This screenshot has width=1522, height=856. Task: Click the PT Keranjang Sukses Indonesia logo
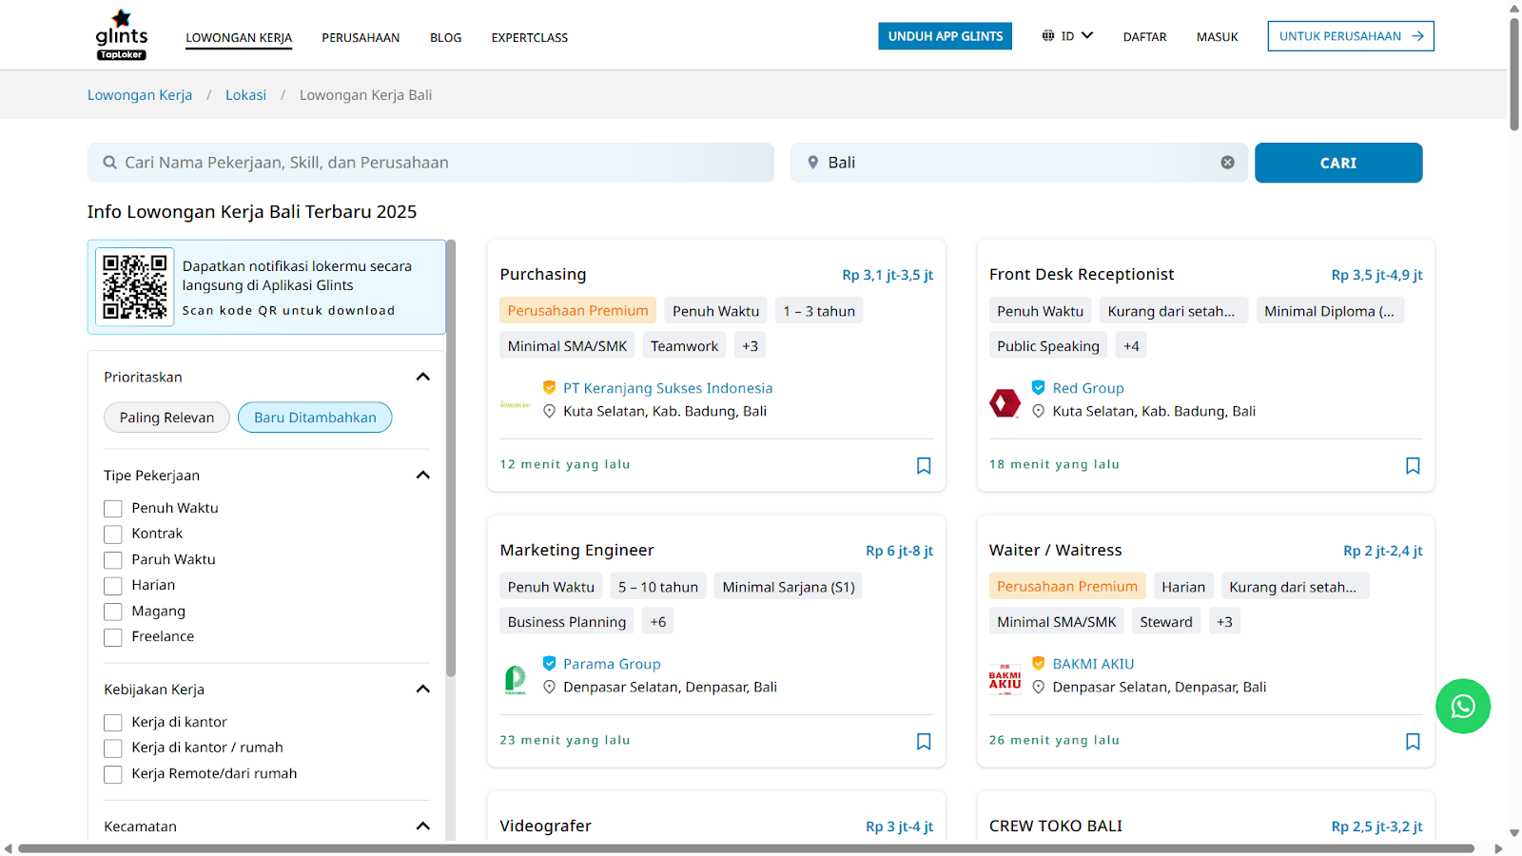(516, 404)
